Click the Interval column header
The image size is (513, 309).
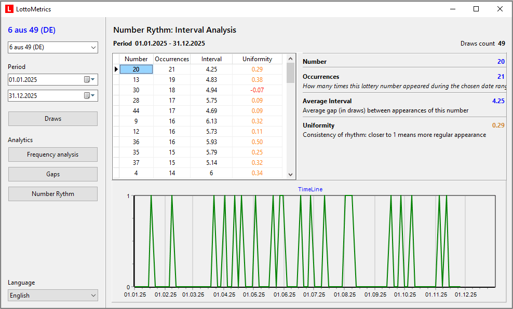click(x=211, y=59)
